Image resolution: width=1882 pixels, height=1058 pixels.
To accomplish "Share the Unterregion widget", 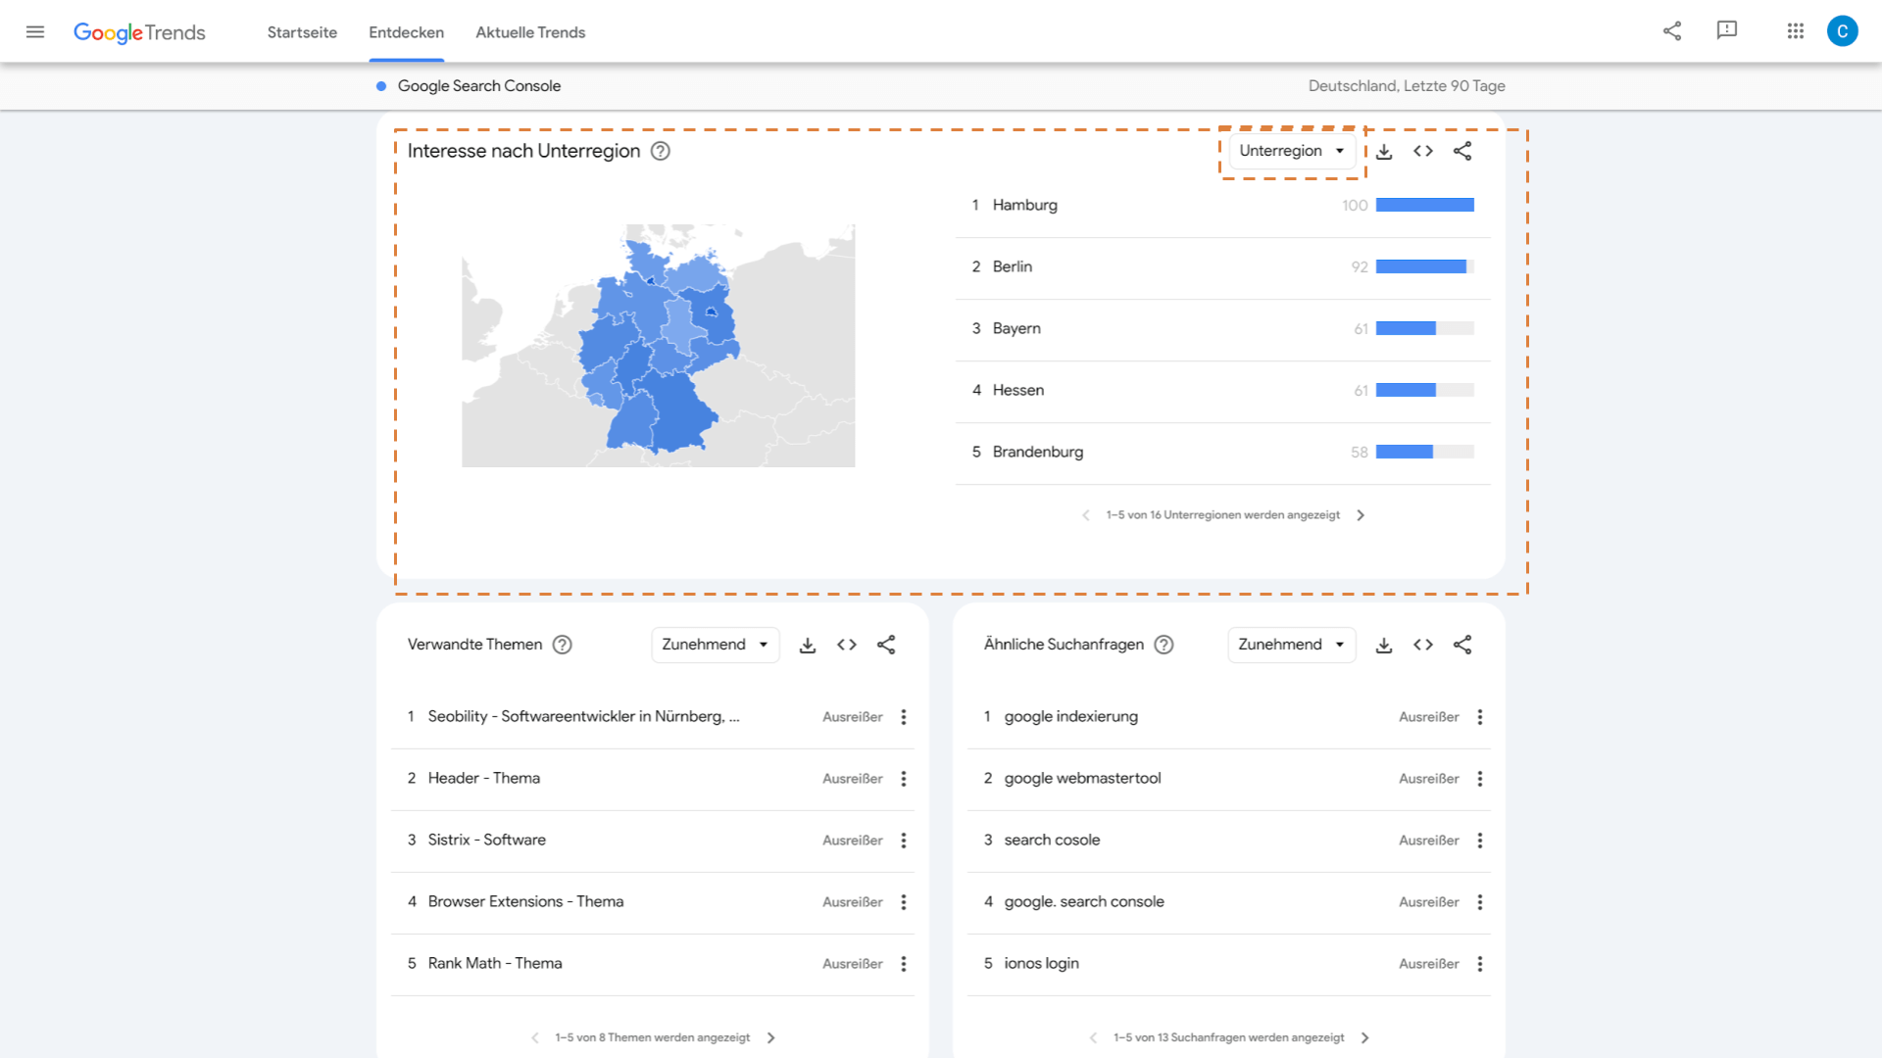I will [x=1462, y=151].
